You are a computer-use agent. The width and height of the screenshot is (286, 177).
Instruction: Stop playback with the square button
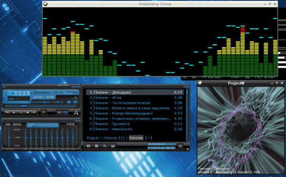pos(28,113)
